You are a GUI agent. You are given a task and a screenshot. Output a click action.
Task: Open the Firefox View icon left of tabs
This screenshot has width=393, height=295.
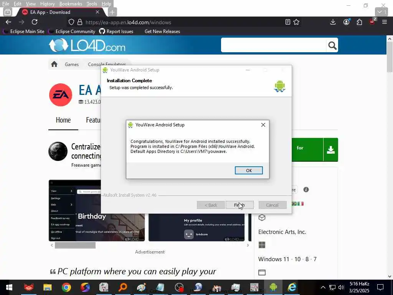click(8, 12)
